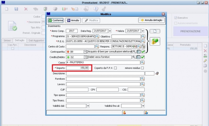Click PRENOTAZIONE button in background
209x126 pixels.
pyautogui.click(x=190, y=31)
